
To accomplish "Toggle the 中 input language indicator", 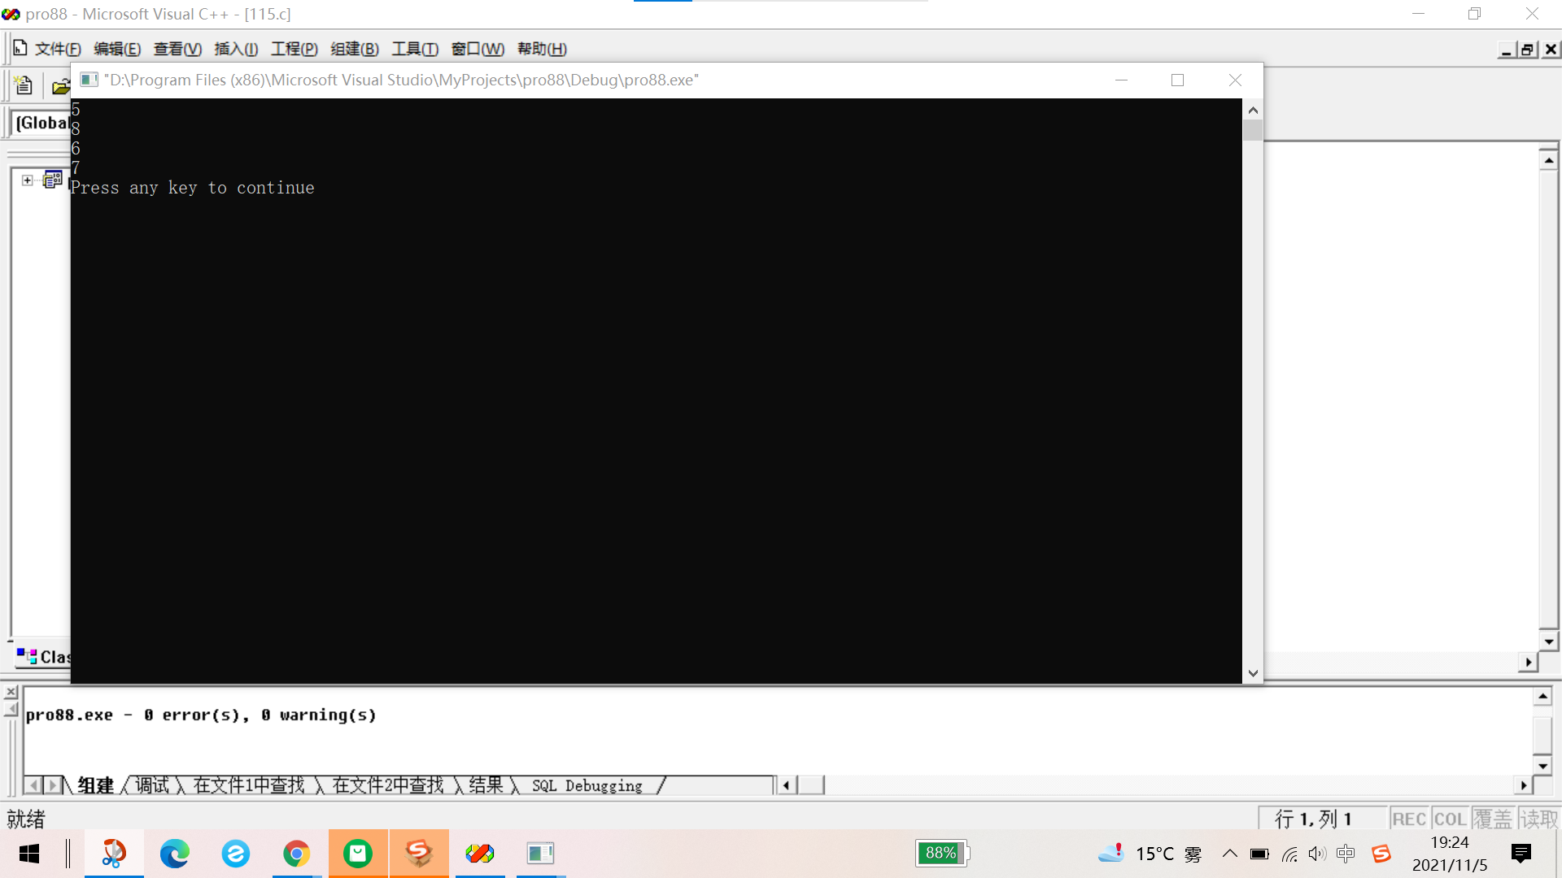I will point(1346,854).
